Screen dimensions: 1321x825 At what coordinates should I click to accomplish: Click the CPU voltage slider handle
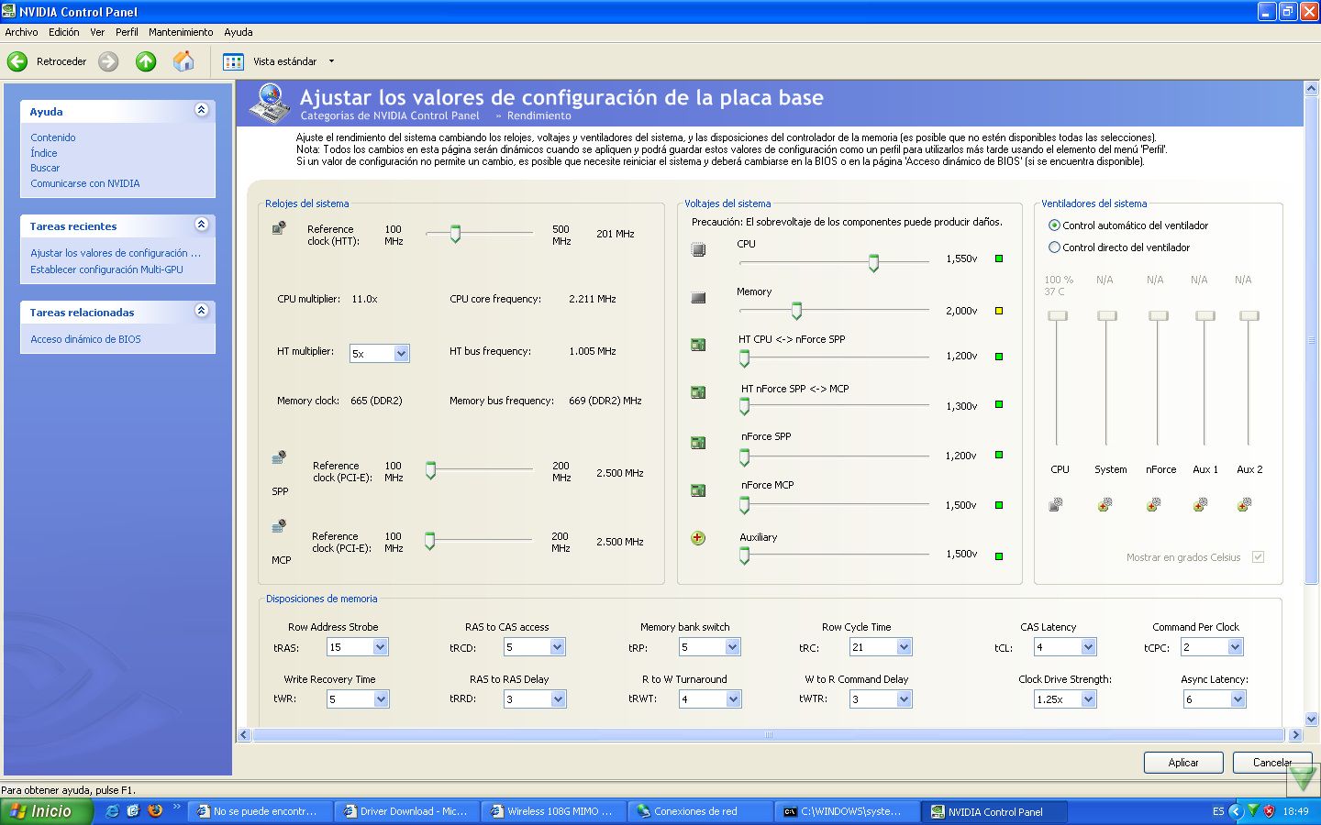pos(873,263)
